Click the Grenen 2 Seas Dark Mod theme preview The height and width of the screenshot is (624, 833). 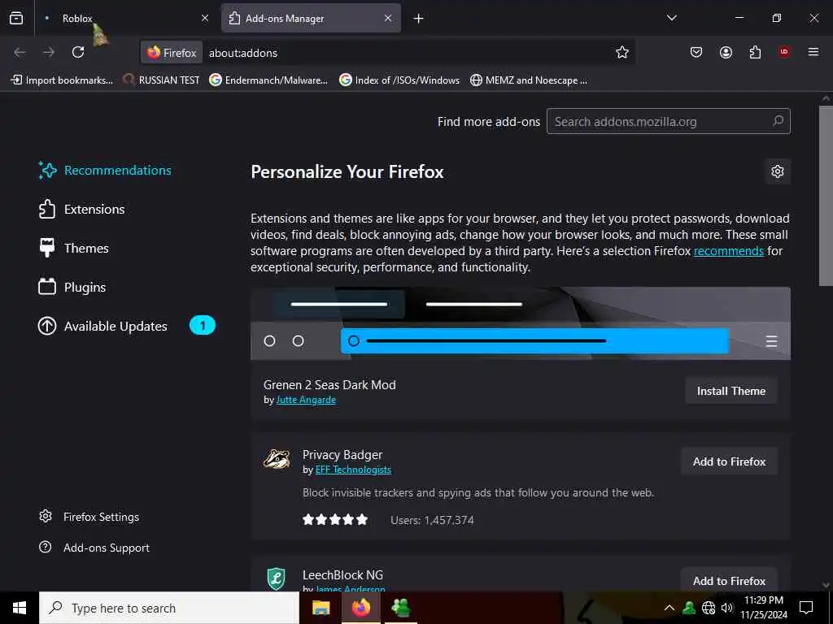(x=521, y=323)
